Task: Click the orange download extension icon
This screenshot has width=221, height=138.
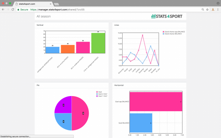Action: [x=213, y=10]
